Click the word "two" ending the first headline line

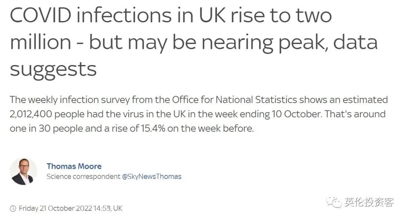point(314,15)
